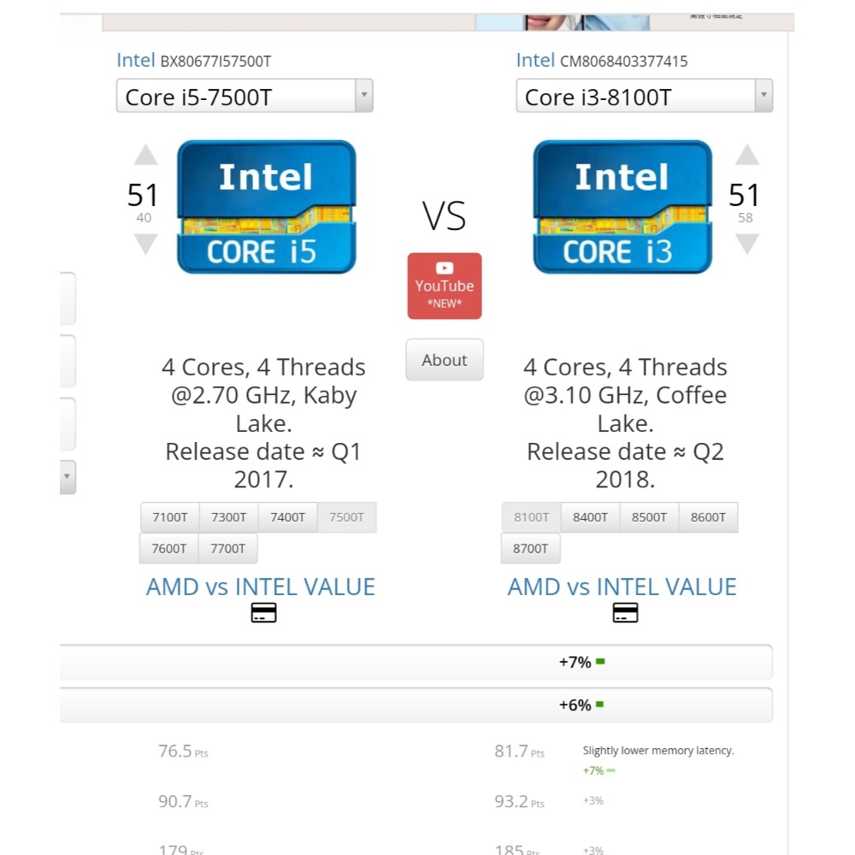Open the red YouTube button
The width and height of the screenshot is (855, 855).
(x=445, y=286)
